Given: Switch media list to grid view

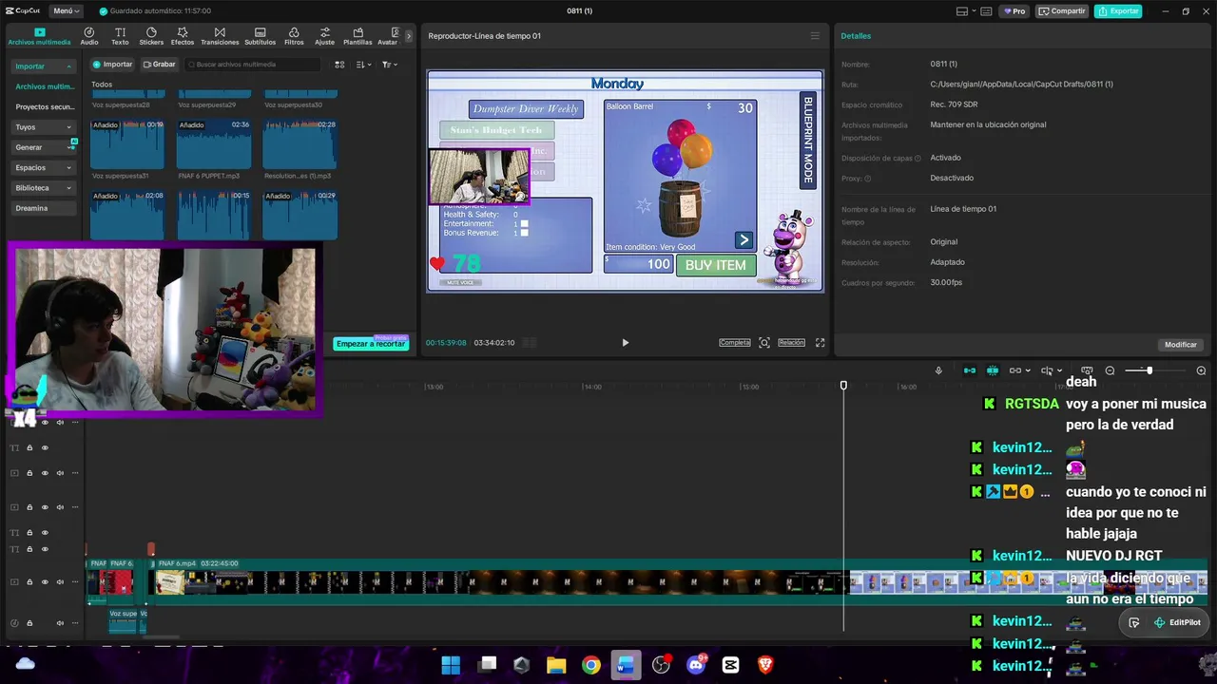Looking at the screenshot, I should point(339,65).
